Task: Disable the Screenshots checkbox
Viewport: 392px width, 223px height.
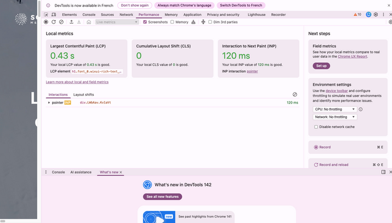Action: (x=145, y=22)
